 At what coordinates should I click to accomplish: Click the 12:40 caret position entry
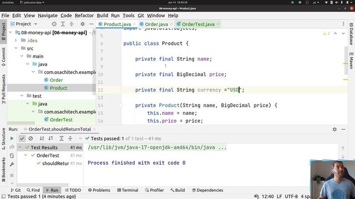[267, 197]
